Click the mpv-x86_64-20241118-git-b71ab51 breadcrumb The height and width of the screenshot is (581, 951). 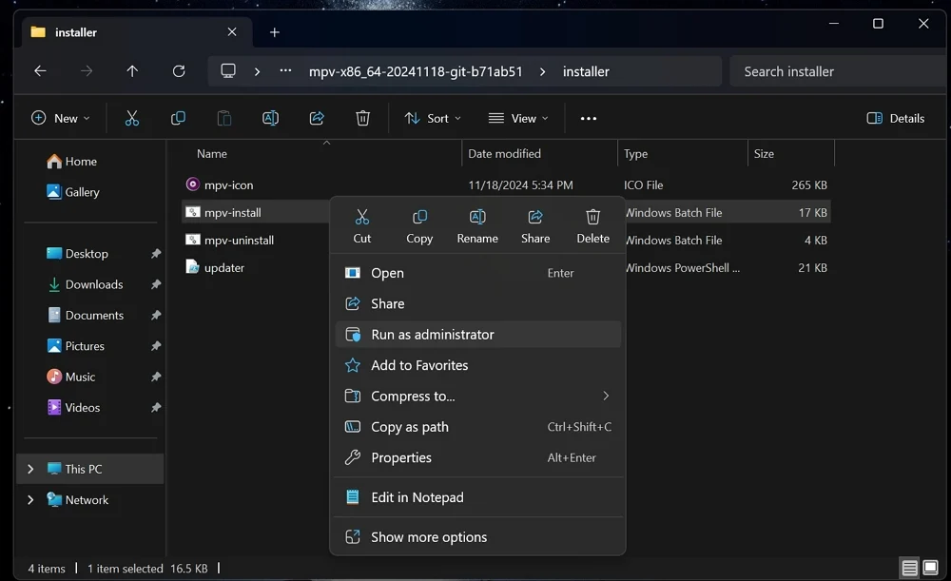416,71
